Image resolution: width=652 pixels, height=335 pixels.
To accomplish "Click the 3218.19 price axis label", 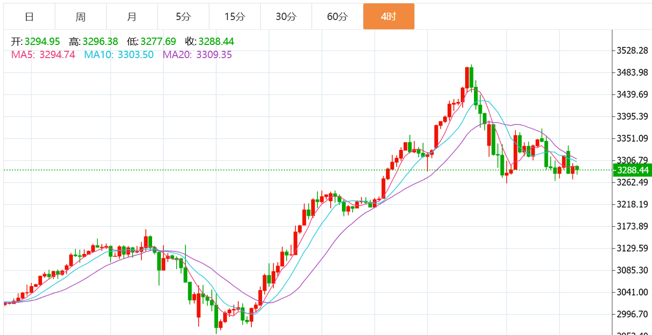I will point(632,204).
